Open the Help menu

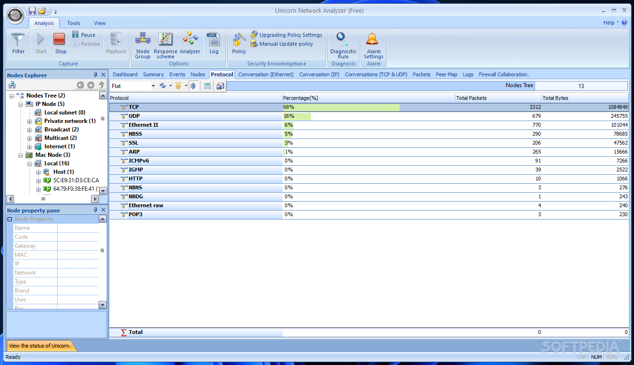[x=611, y=23]
